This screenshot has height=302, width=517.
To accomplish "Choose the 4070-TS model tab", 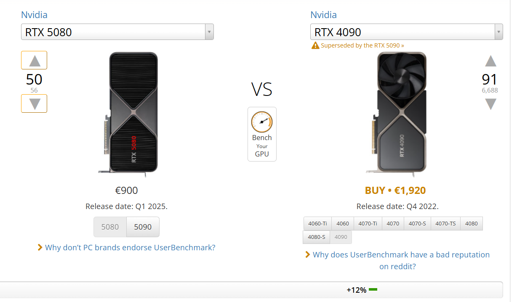I will (x=445, y=224).
